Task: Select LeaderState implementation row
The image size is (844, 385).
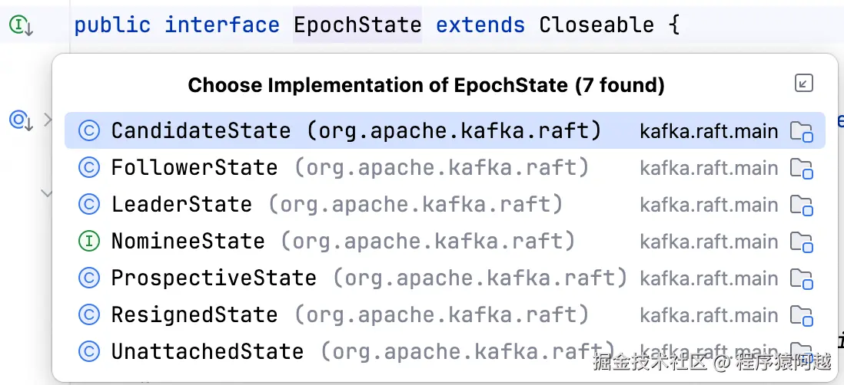Action: (x=444, y=205)
